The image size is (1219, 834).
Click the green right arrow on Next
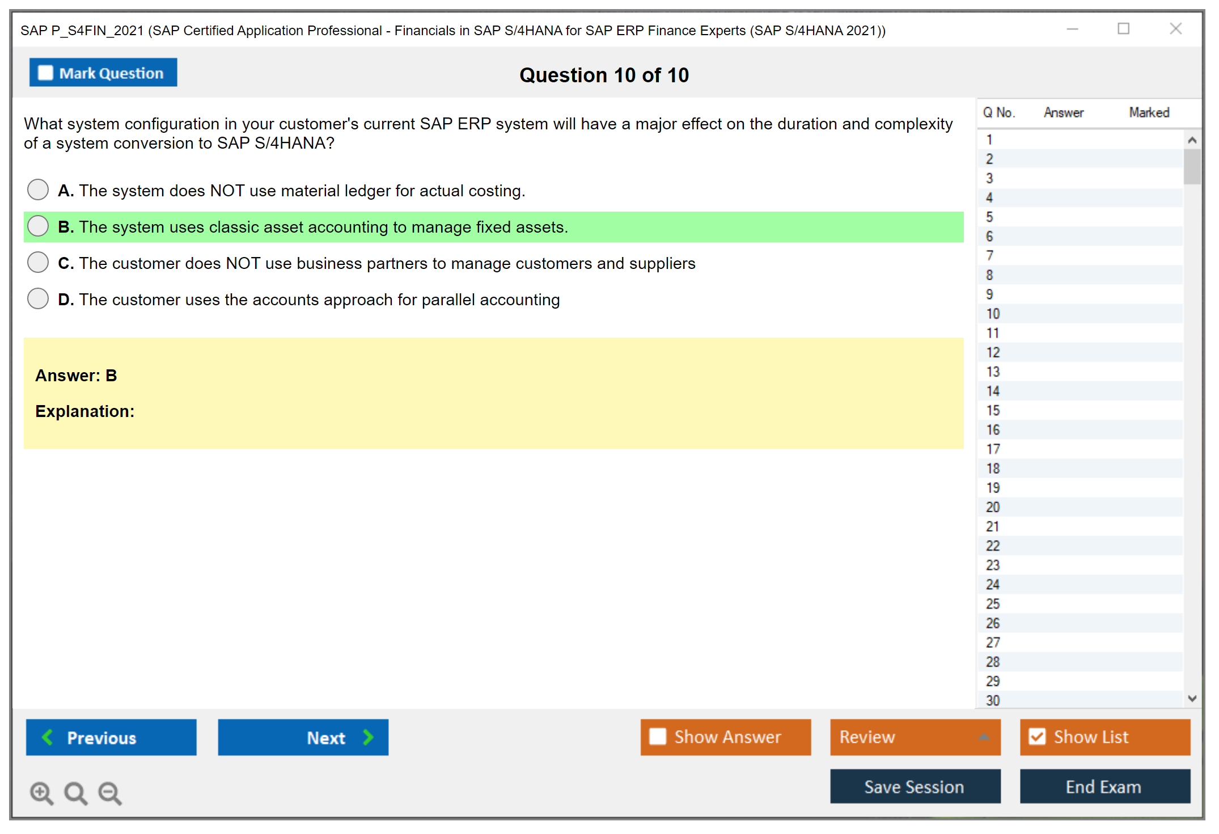click(x=368, y=737)
